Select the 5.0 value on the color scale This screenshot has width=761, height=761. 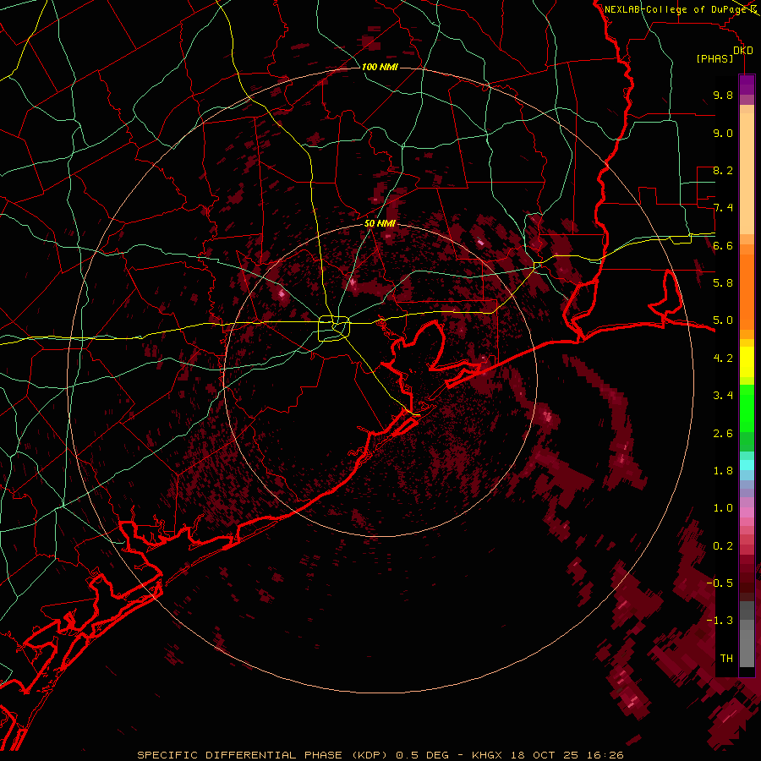pyautogui.click(x=723, y=320)
